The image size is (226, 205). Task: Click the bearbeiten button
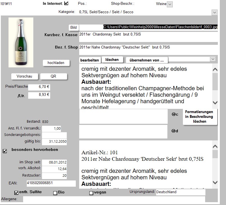tap(90, 60)
